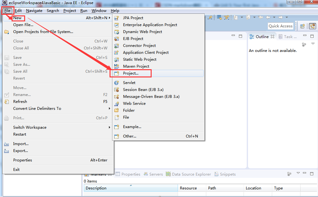Select the Java EE perspective icon
Image resolution: width=318 pixels, height=197 pixels.
(x=313, y=26)
